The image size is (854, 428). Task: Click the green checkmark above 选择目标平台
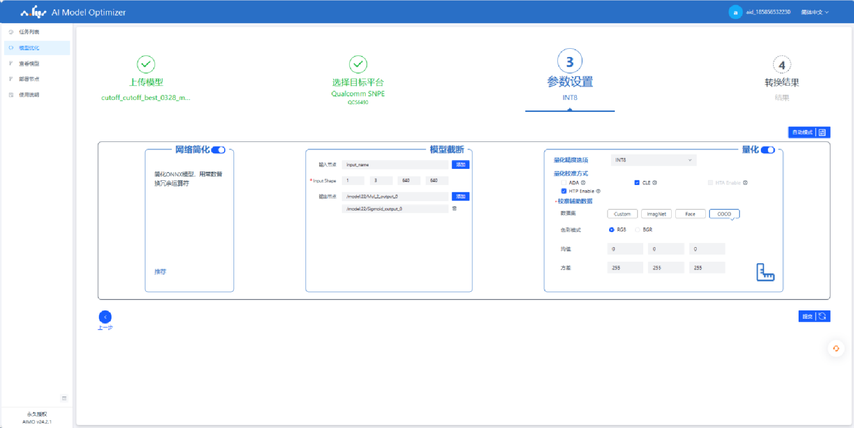(358, 64)
